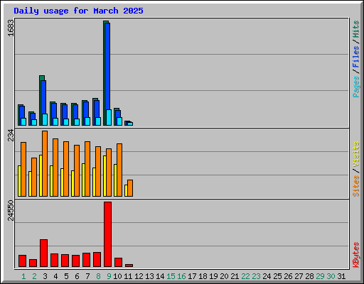
Task: Click the Files legend label
Action: pyautogui.click(x=355, y=57)
